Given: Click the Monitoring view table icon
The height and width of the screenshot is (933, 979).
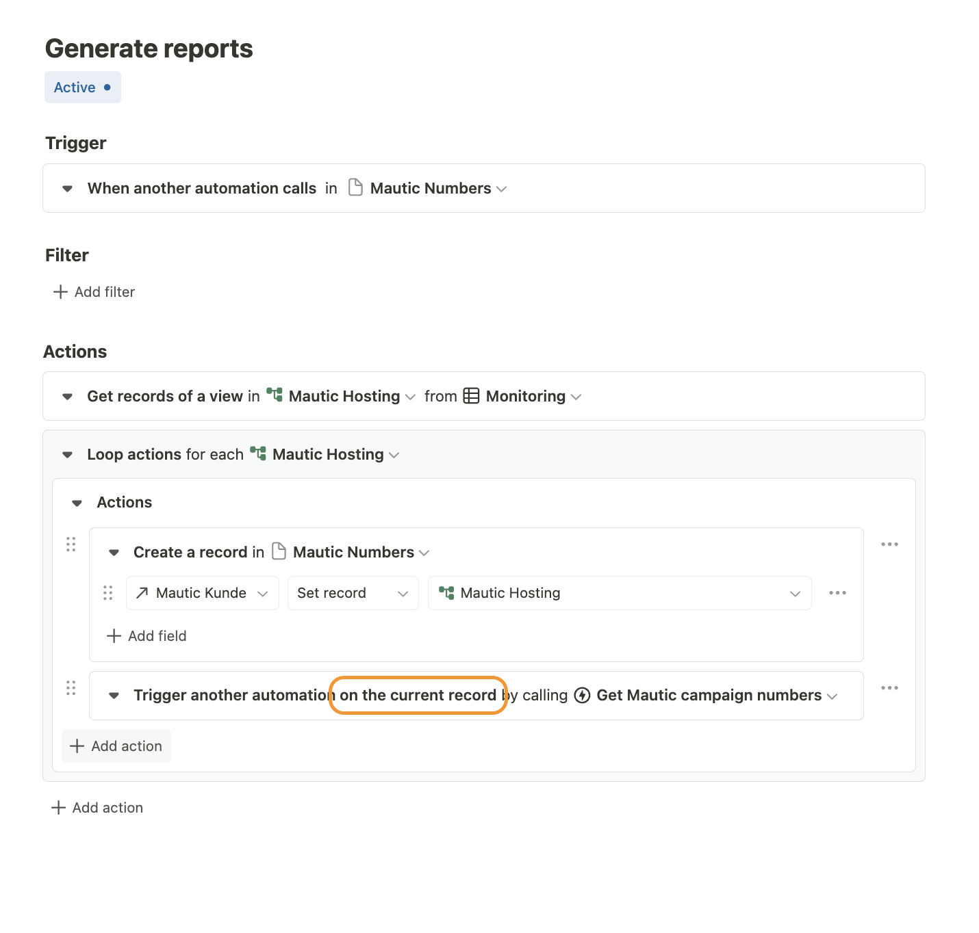Looking at the screenshot, I should (x=471, y=396).
